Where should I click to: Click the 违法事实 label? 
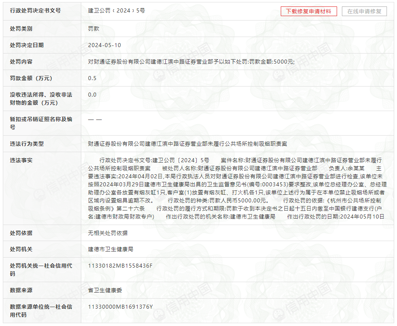[21, 160]
